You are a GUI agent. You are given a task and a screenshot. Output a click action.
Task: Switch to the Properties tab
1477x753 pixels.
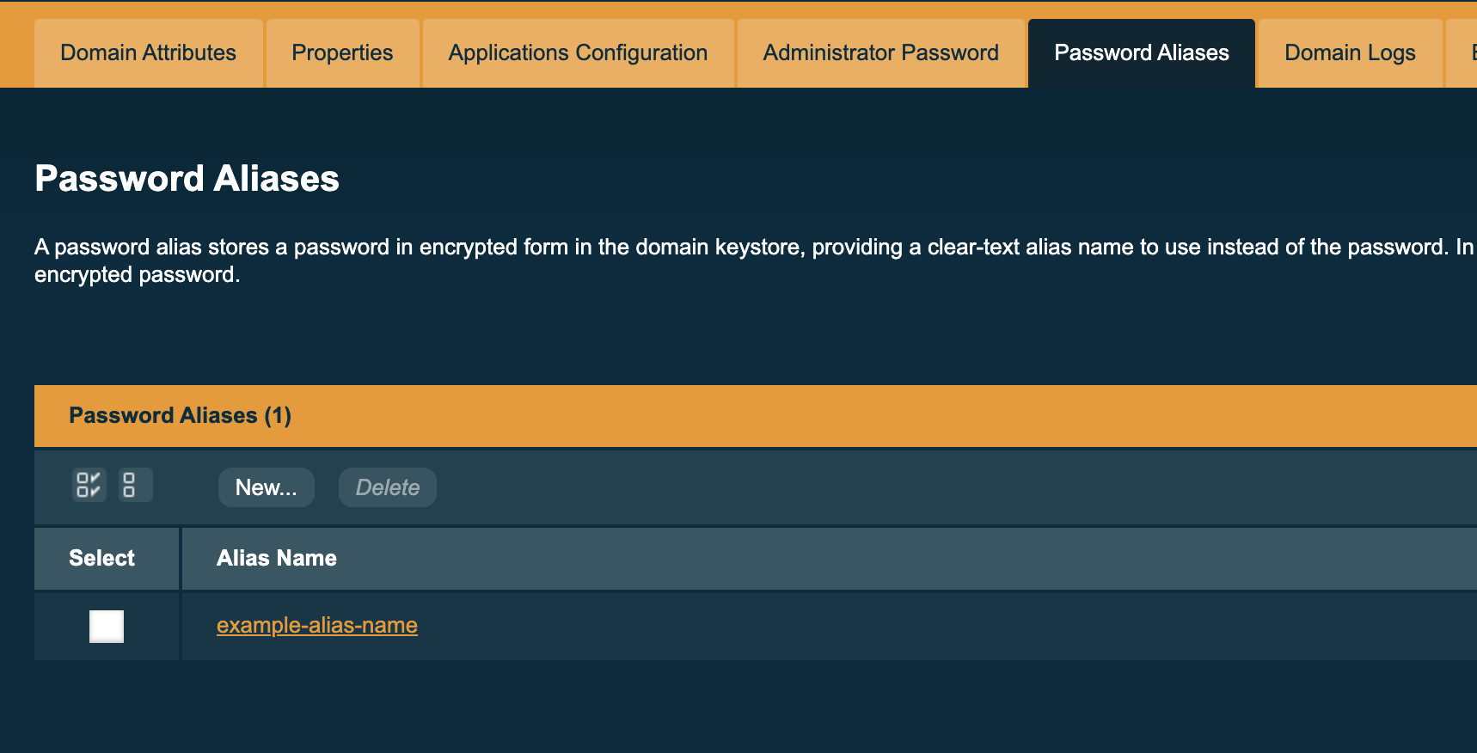click(x=341, y=52)
